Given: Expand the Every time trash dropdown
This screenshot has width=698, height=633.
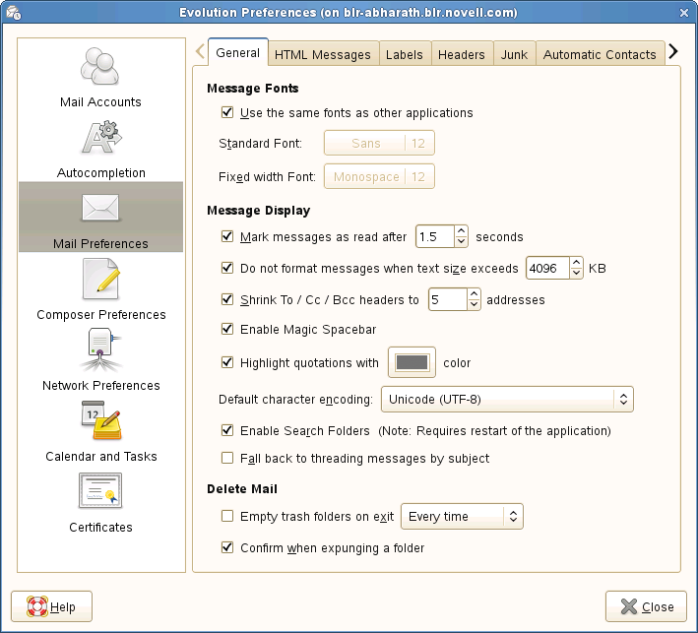Looking at the screenshot, I should 462,517.
